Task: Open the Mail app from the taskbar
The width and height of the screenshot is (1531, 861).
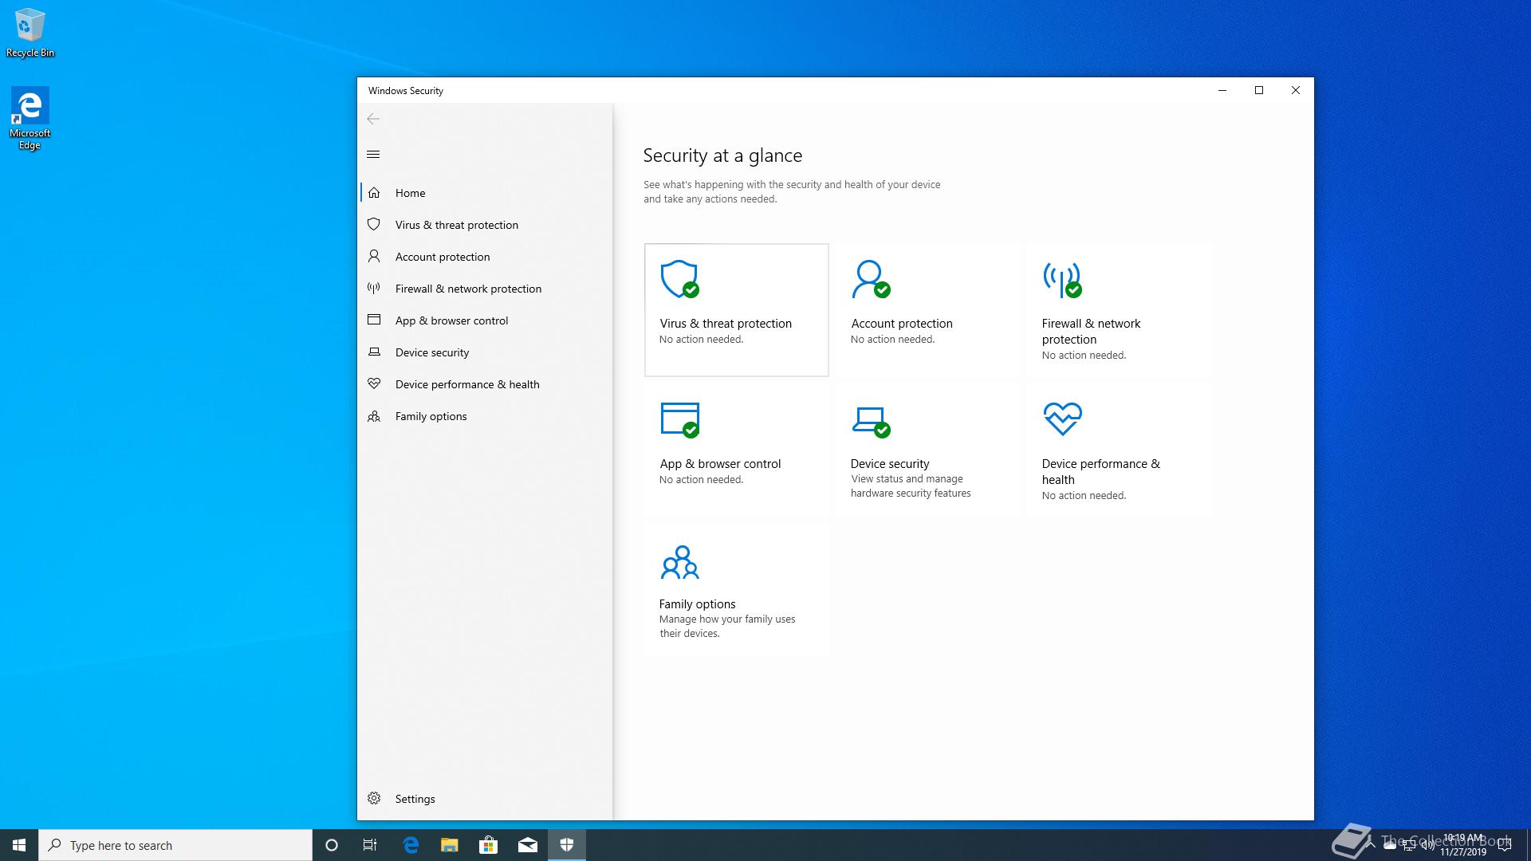Action: (527, 845)
